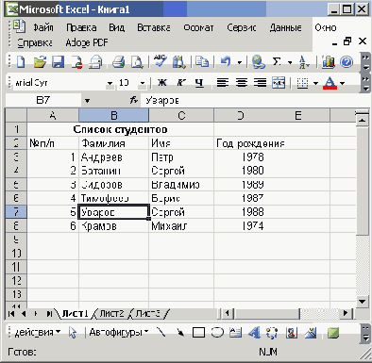Switch to the Лист3 sheet tab
This screenshot has height=363, width=372.
point(148,313)
